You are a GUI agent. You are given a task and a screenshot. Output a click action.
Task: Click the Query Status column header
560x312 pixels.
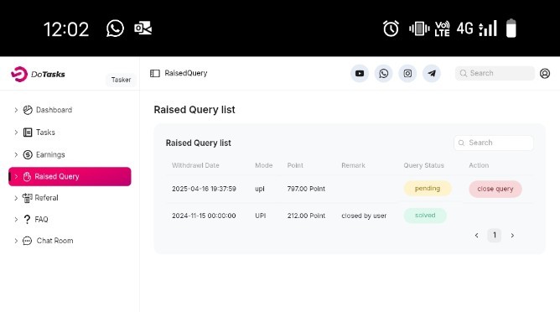[x=423, y=165]
